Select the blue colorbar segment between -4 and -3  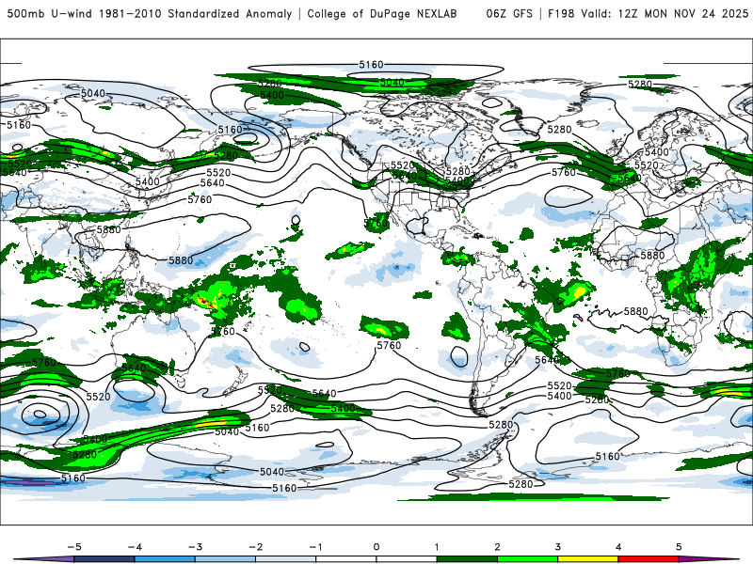tap(165, 559)
